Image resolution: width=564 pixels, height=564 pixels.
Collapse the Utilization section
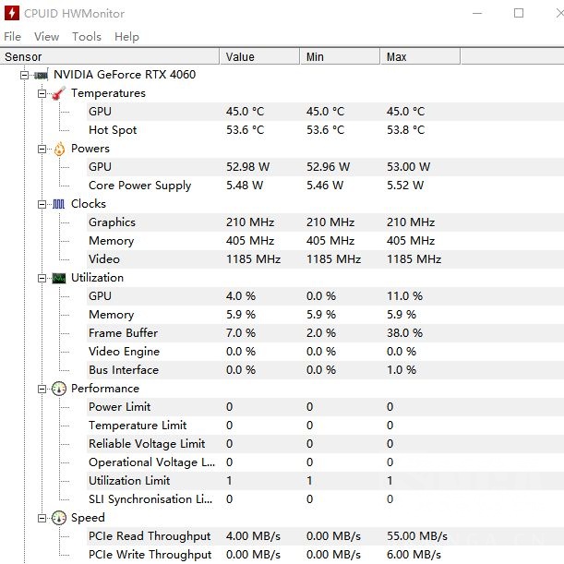[x=42, y=278]
